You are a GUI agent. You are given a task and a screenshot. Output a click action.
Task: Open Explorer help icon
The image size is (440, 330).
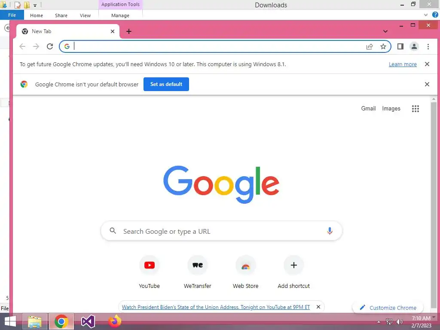pos(435,15)
